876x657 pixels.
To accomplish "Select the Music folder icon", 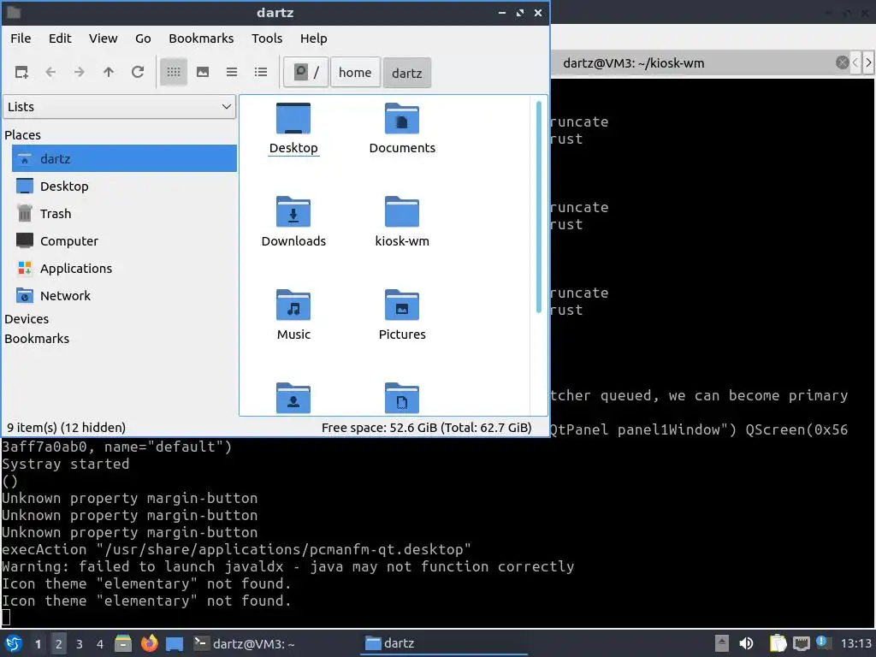I will pos(293,315).
